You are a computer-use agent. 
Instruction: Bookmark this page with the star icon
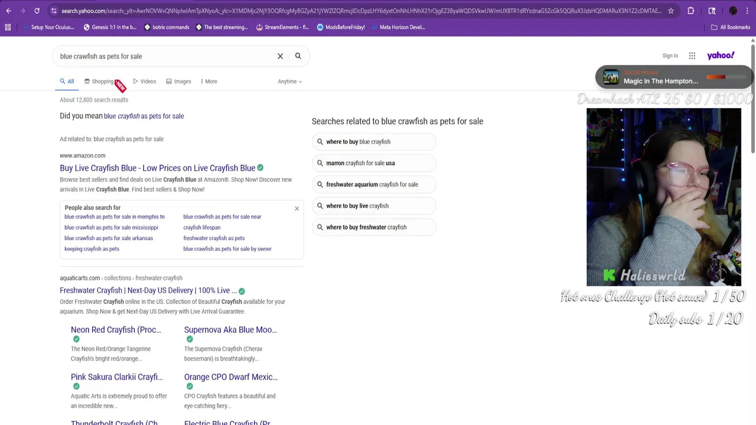click(671, 11)
